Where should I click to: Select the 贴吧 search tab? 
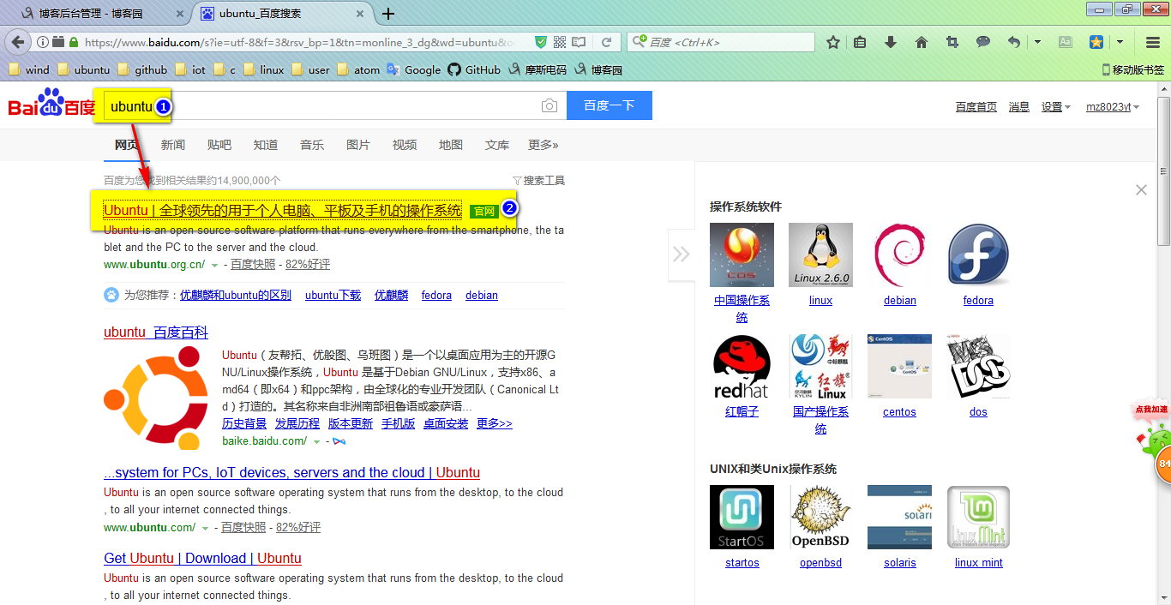point(219,145)
